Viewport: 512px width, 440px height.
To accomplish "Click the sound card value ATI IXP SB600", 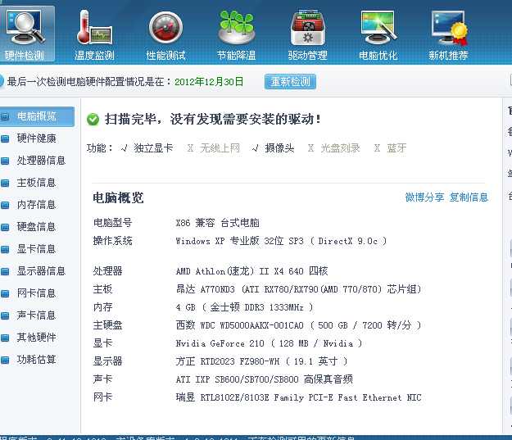I will pyautogui.click(x=264, y=379).
